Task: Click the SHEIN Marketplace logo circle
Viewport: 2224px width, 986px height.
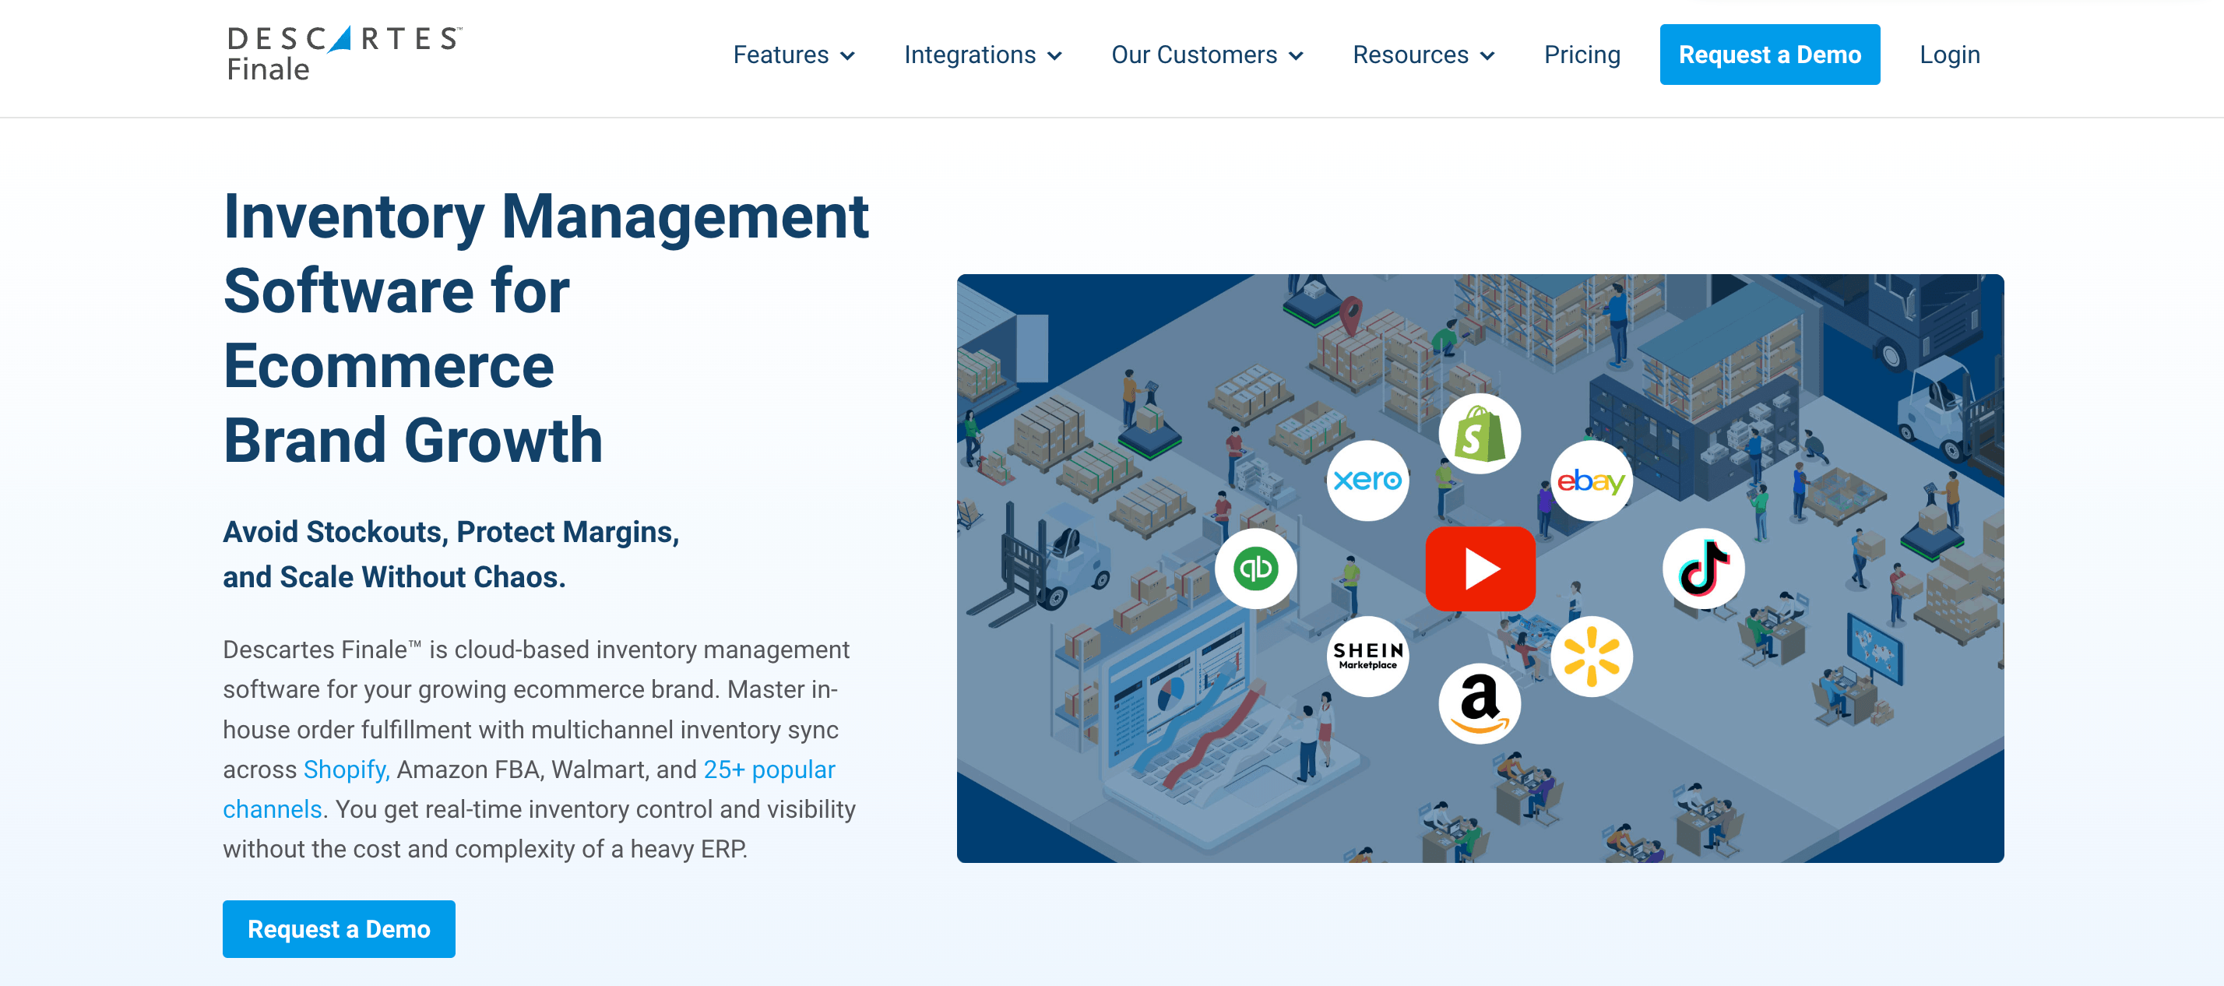Action: point(1367,657)
